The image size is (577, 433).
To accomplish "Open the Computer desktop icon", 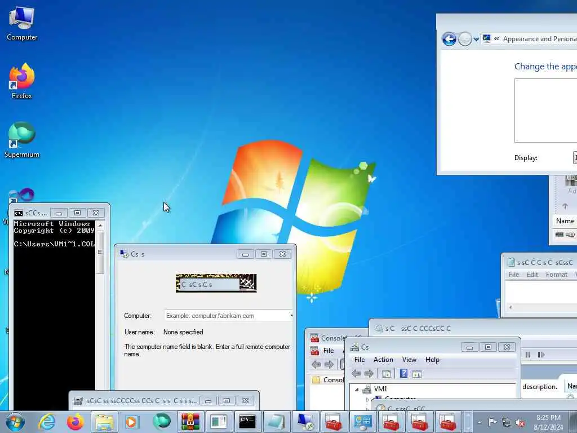I will [x=22, y=23].
